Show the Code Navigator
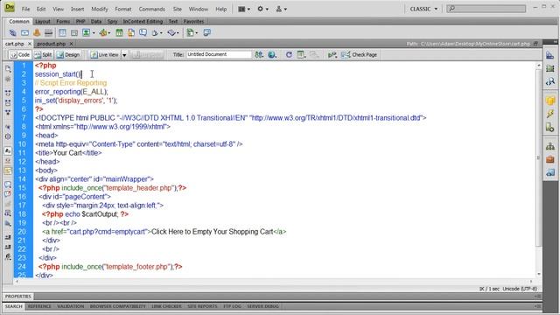 click(8, 79)
